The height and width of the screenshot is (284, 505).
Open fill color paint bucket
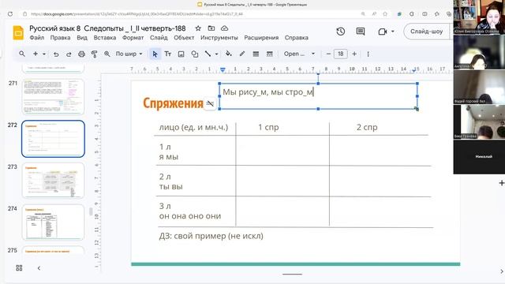tap(229, 54)
